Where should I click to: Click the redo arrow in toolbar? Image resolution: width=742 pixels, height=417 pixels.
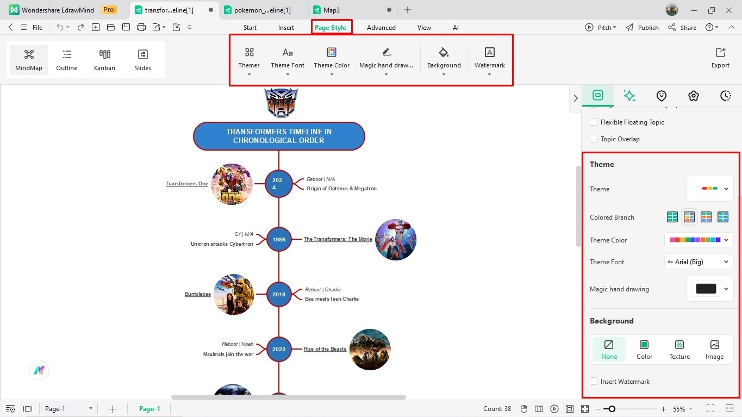coord(80,27)
